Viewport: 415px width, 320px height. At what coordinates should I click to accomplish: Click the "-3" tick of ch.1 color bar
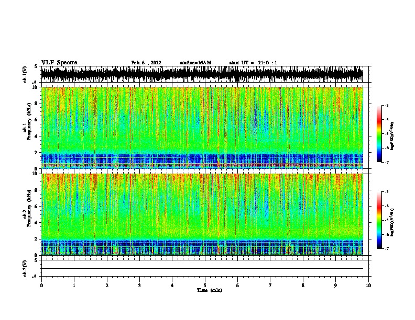387,105
